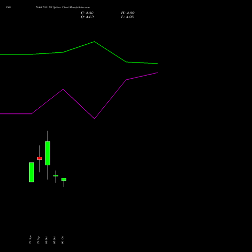Click the '29 Sep' date axis label

coord(38,240)
